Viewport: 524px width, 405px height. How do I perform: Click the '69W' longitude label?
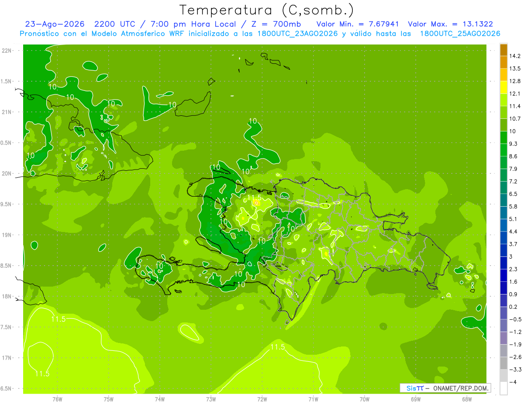[x=415, y=399]
